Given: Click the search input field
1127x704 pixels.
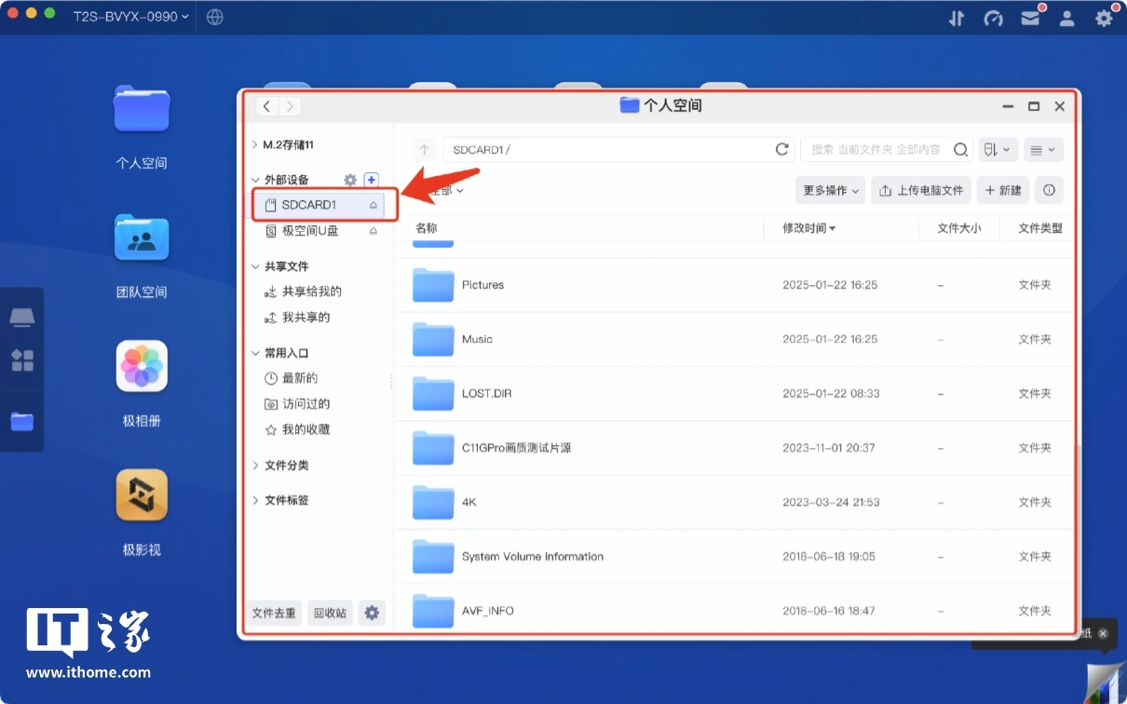Looking at the screenshot, I should 876,150.
